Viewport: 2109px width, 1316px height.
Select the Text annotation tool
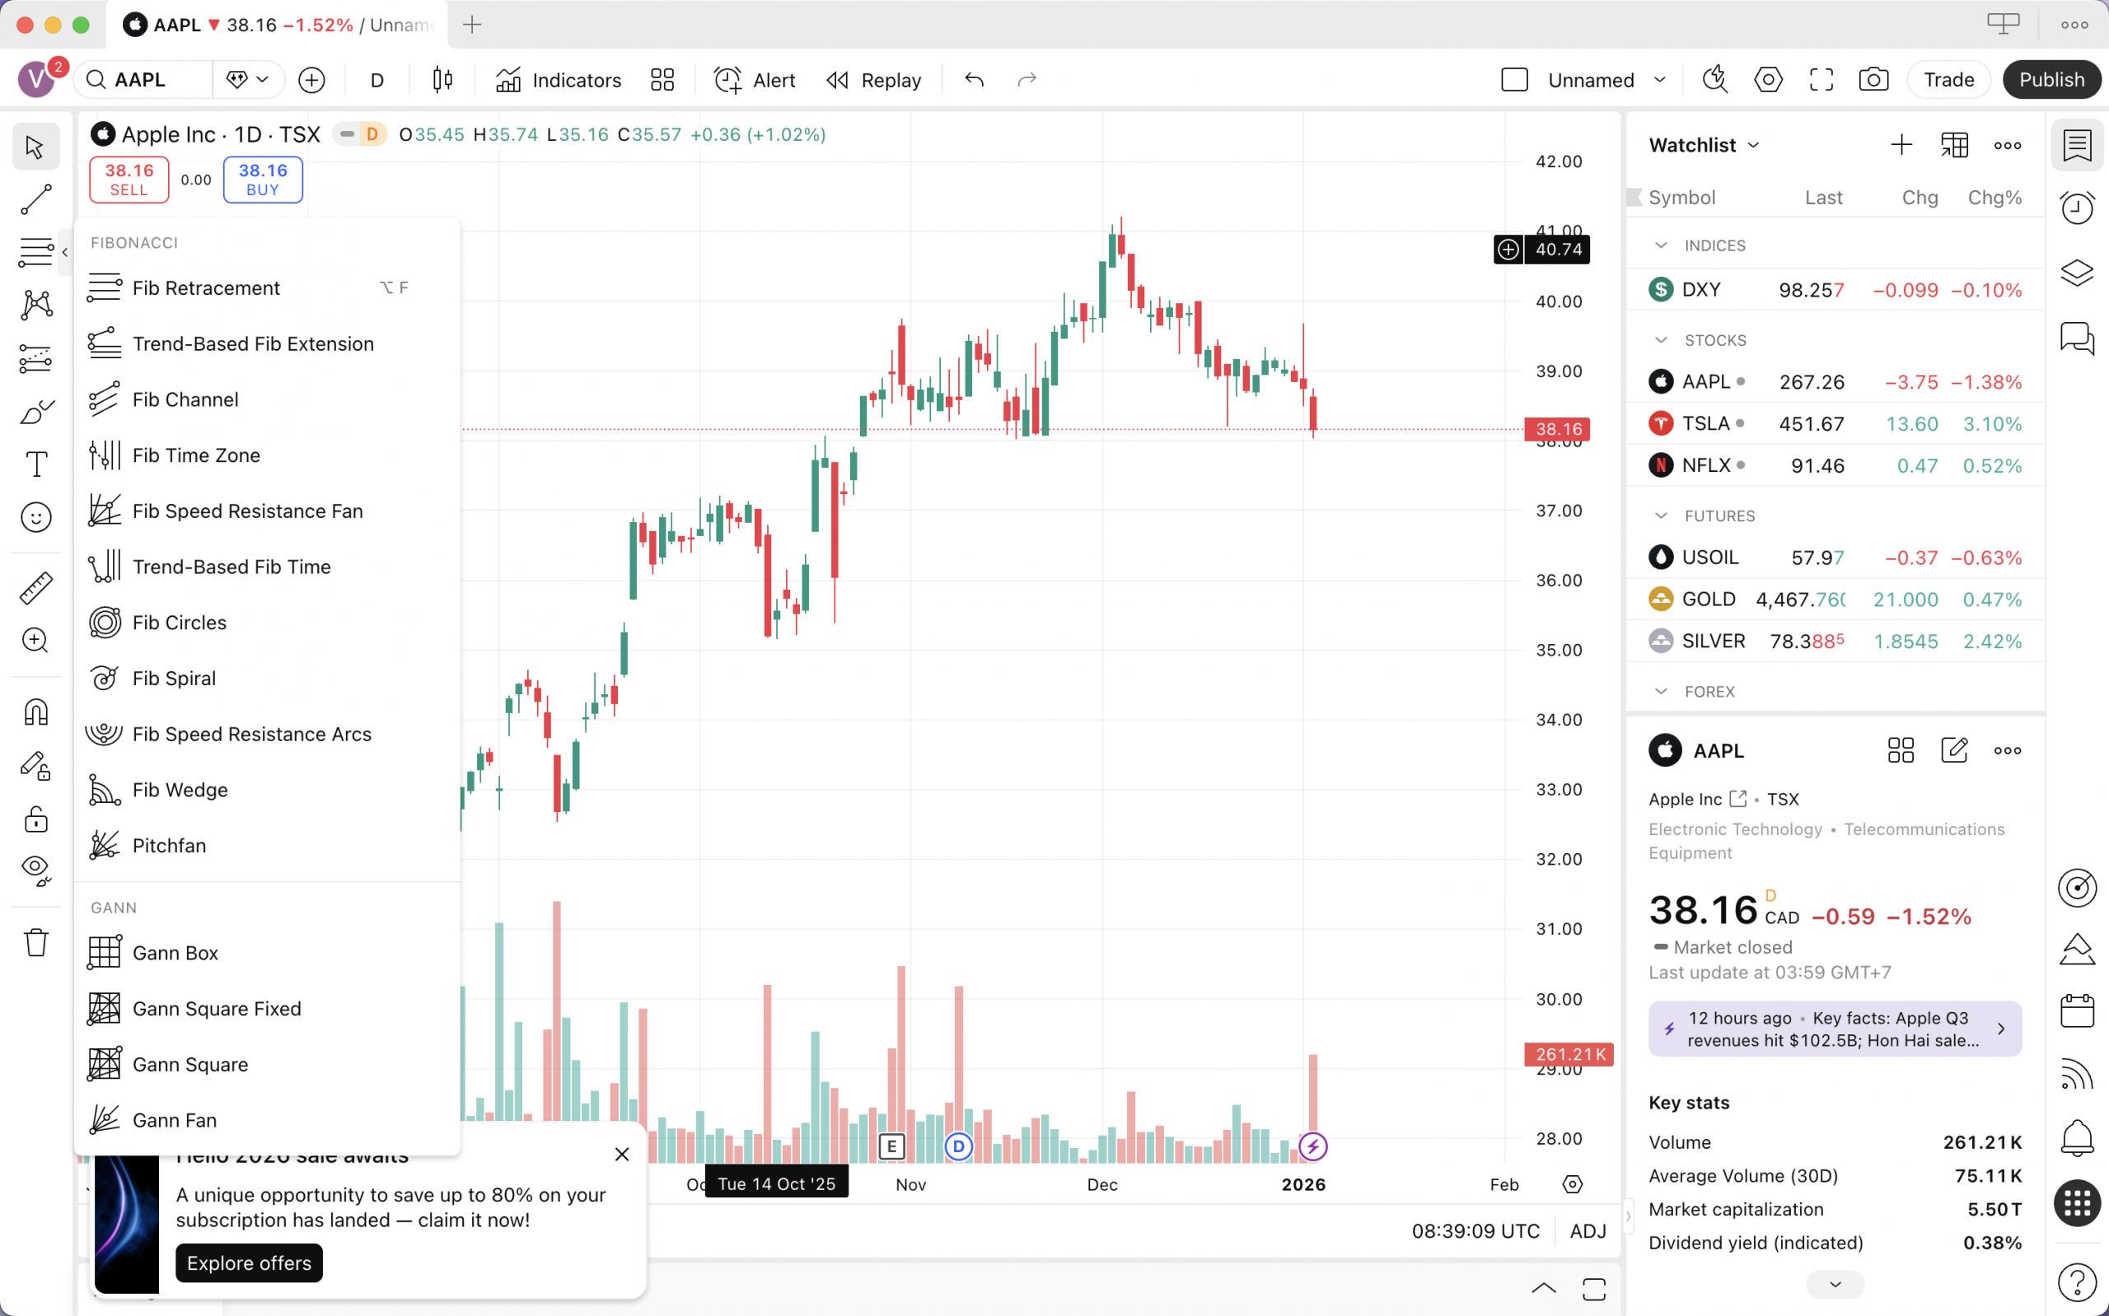(35, 464)
